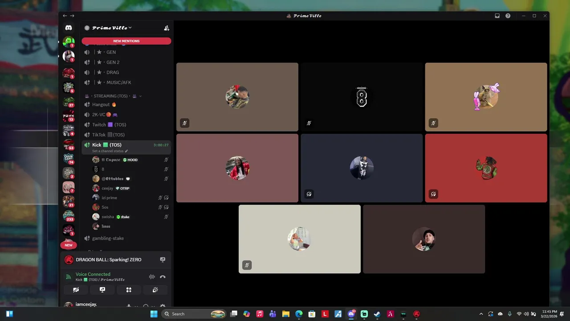The image size is (570, 321).
Task: Select user swisha in voice list
Action: [x=131, y=217]
